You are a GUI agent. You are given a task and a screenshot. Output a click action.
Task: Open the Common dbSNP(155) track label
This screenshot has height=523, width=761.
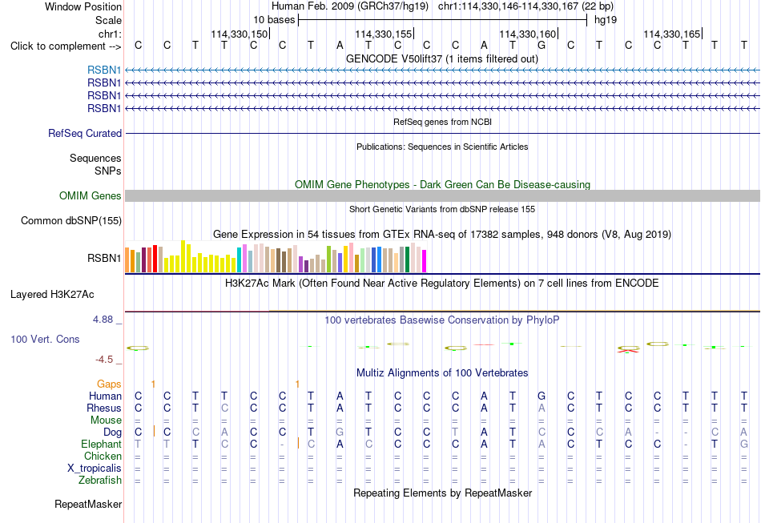(x=71, y=221)
